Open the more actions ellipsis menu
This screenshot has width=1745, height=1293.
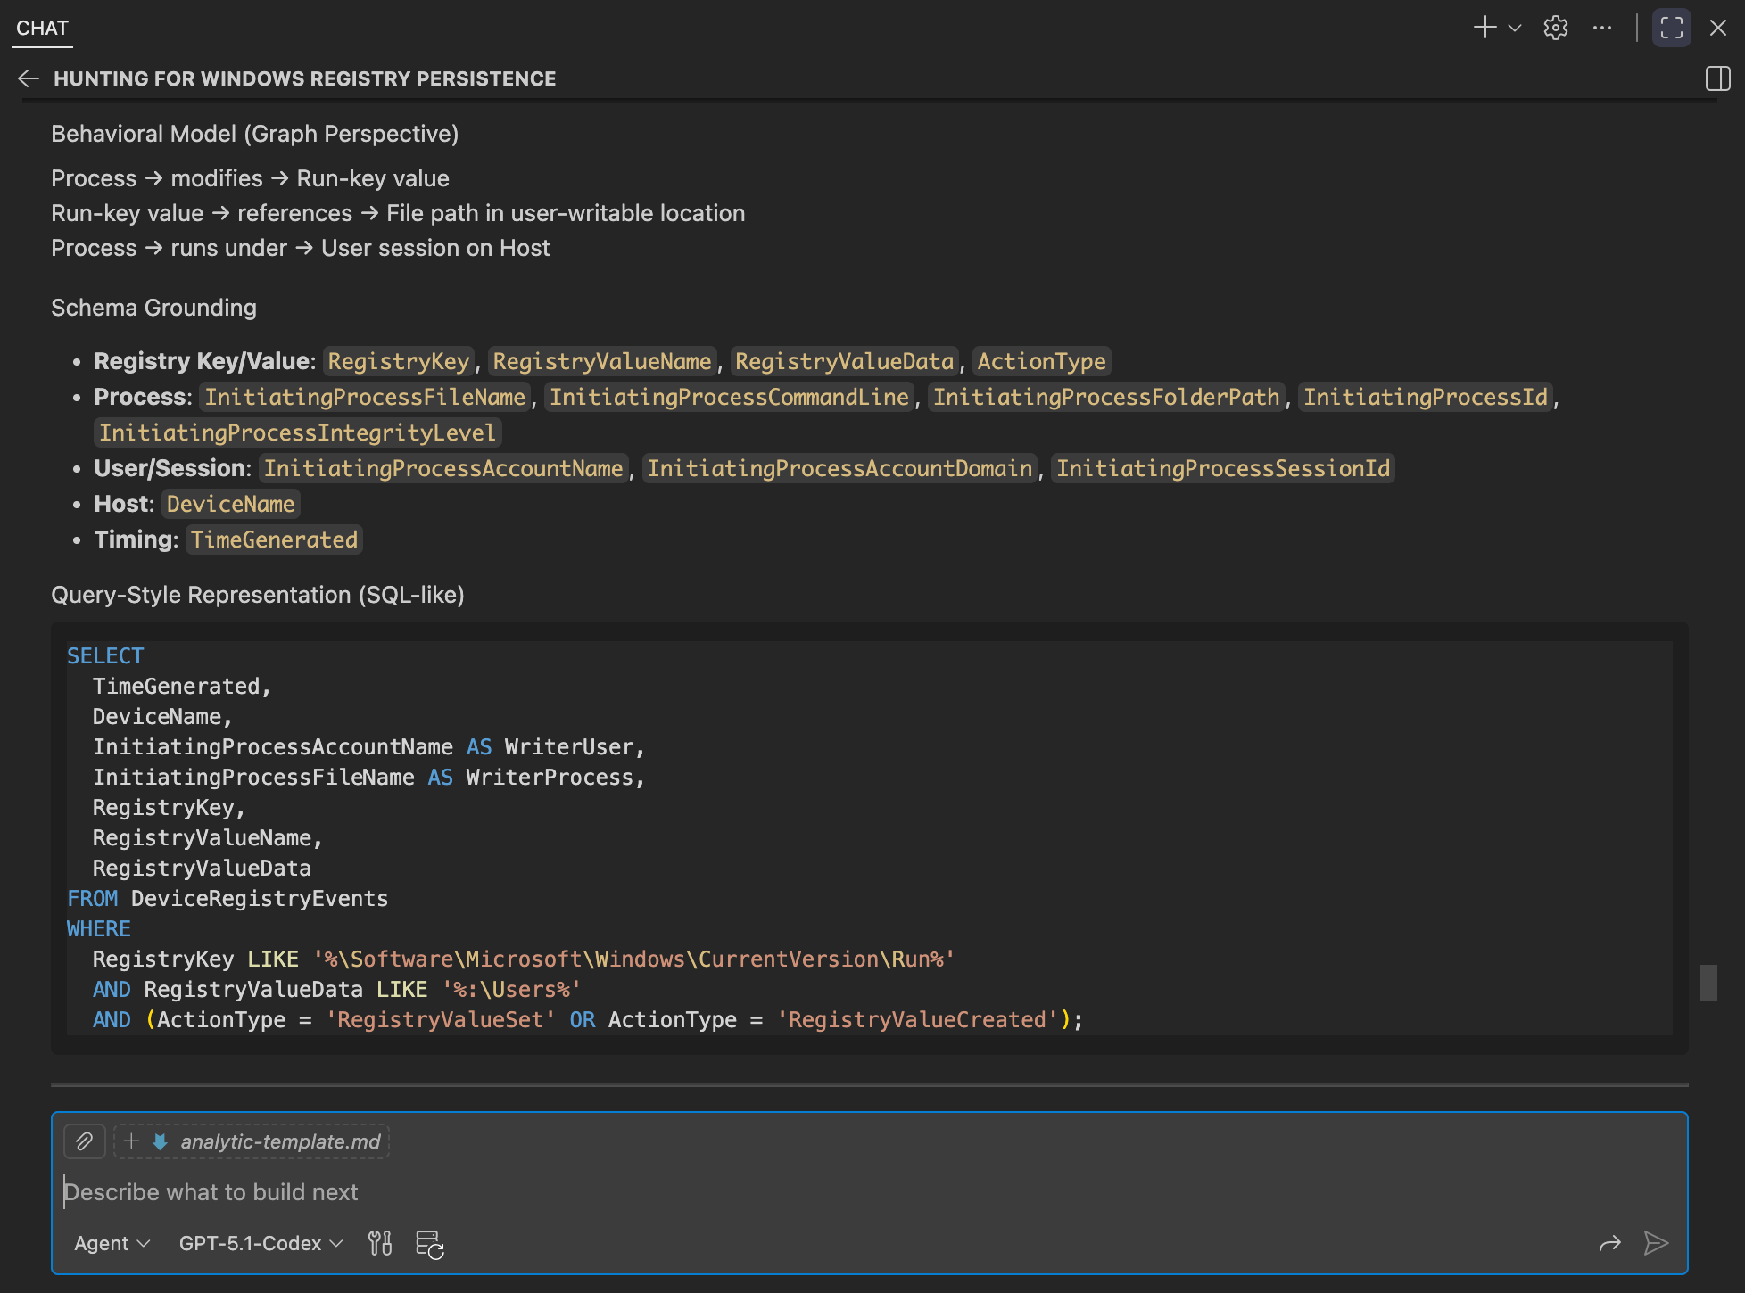(1602, 28)
